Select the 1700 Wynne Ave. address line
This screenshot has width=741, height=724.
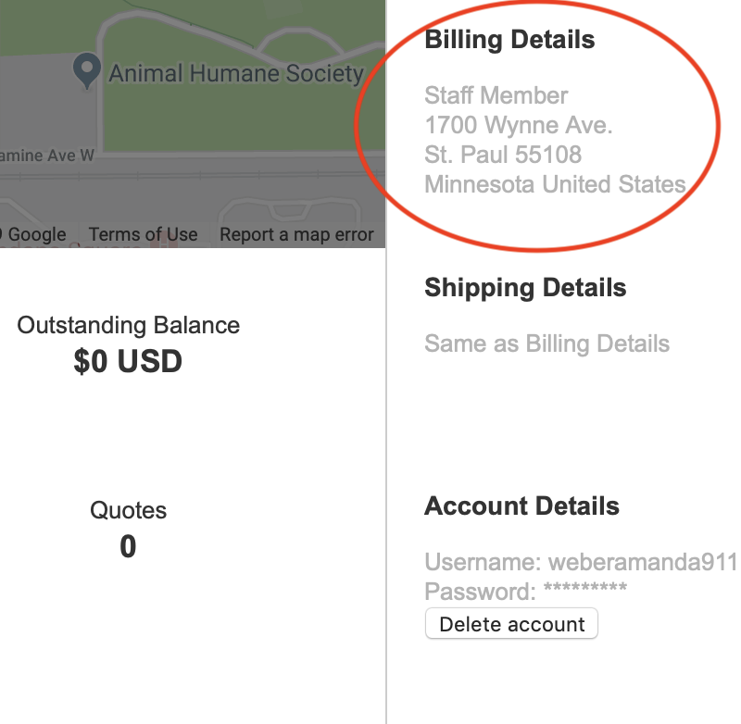[519, 125]
